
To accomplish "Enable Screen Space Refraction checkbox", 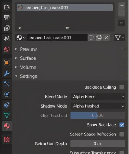I will click(x=122, y=134).
